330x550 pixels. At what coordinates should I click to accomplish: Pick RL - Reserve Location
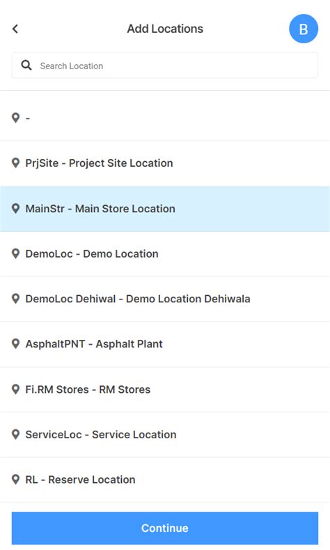coord(165,480)
